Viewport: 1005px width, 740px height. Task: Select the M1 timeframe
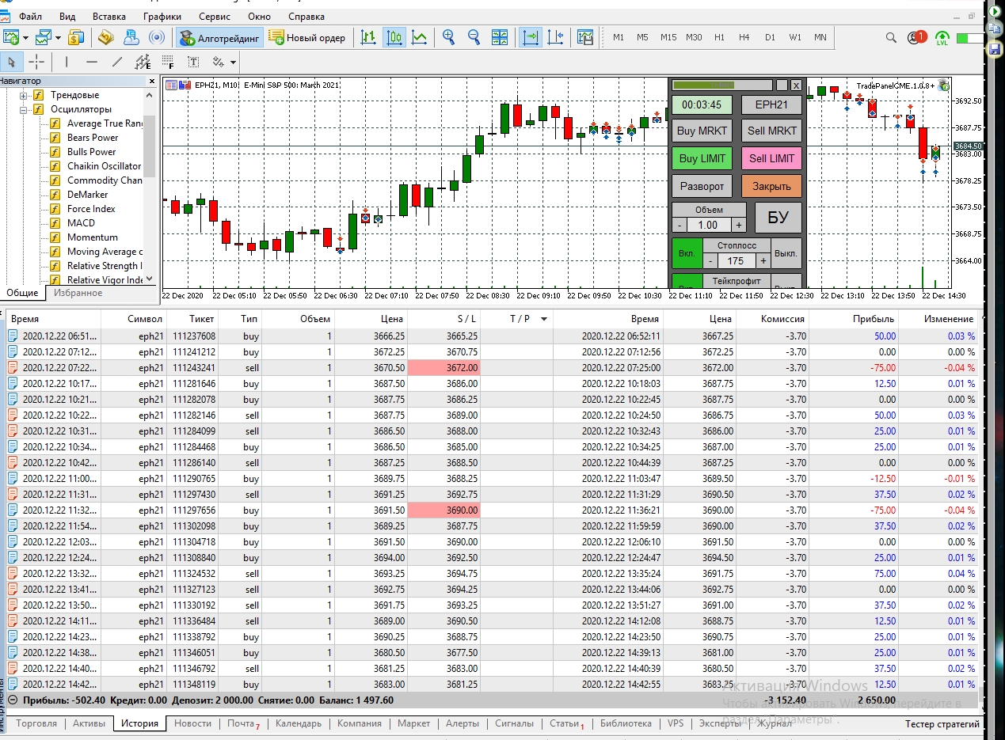[x=619, y=37]
